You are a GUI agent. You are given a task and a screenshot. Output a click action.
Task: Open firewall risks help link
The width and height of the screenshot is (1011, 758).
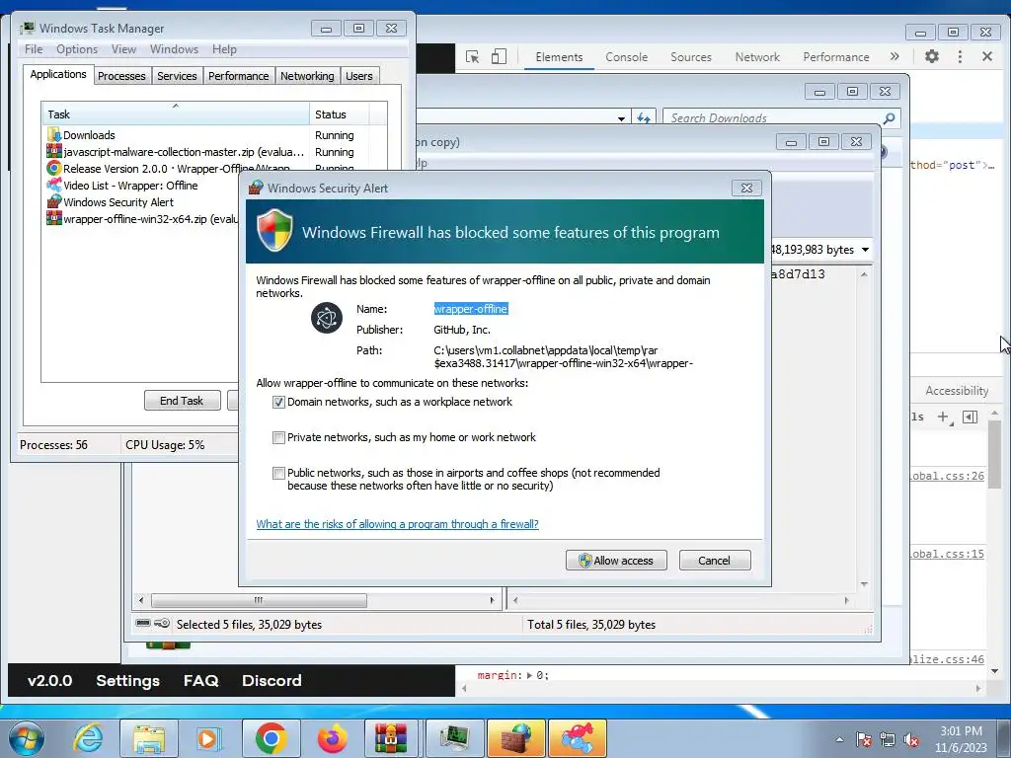397,524
